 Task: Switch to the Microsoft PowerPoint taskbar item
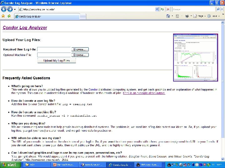(65, 165)
